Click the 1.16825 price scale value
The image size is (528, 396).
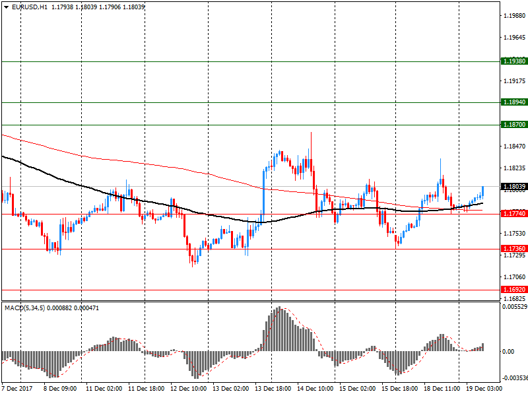pos(514,299)
